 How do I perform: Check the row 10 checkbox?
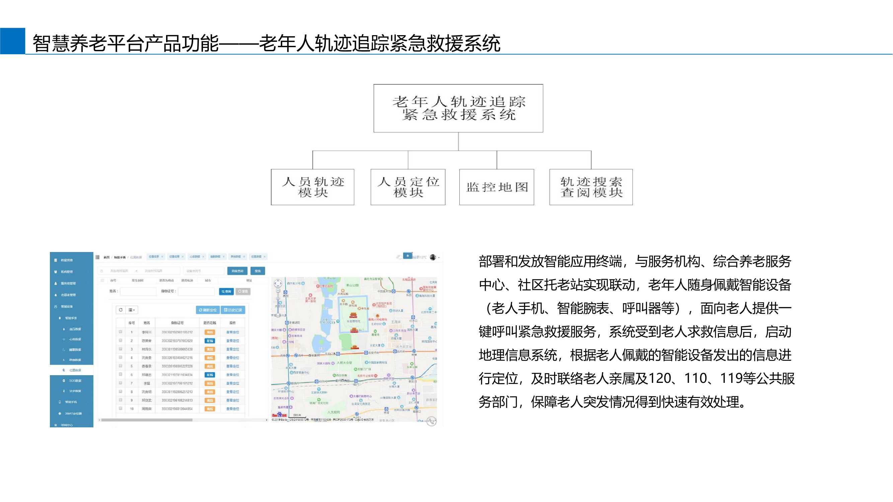121,408
